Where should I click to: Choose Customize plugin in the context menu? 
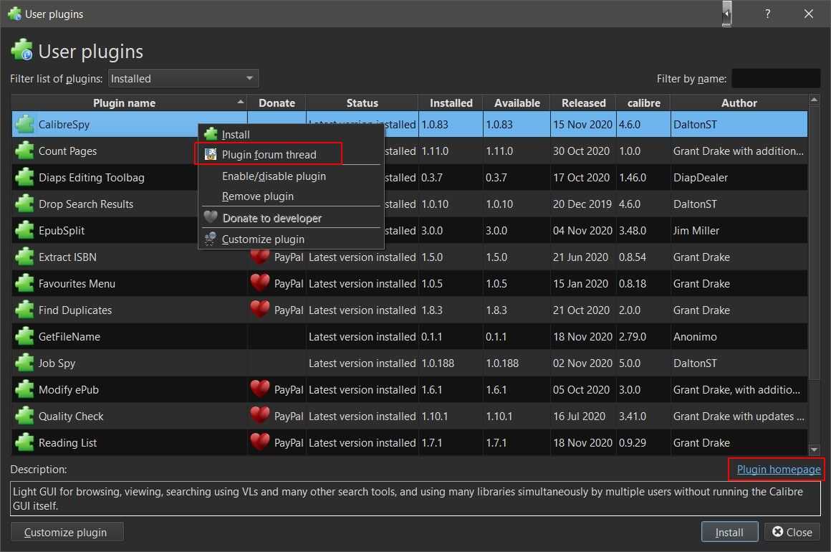[x=290, y=239]
